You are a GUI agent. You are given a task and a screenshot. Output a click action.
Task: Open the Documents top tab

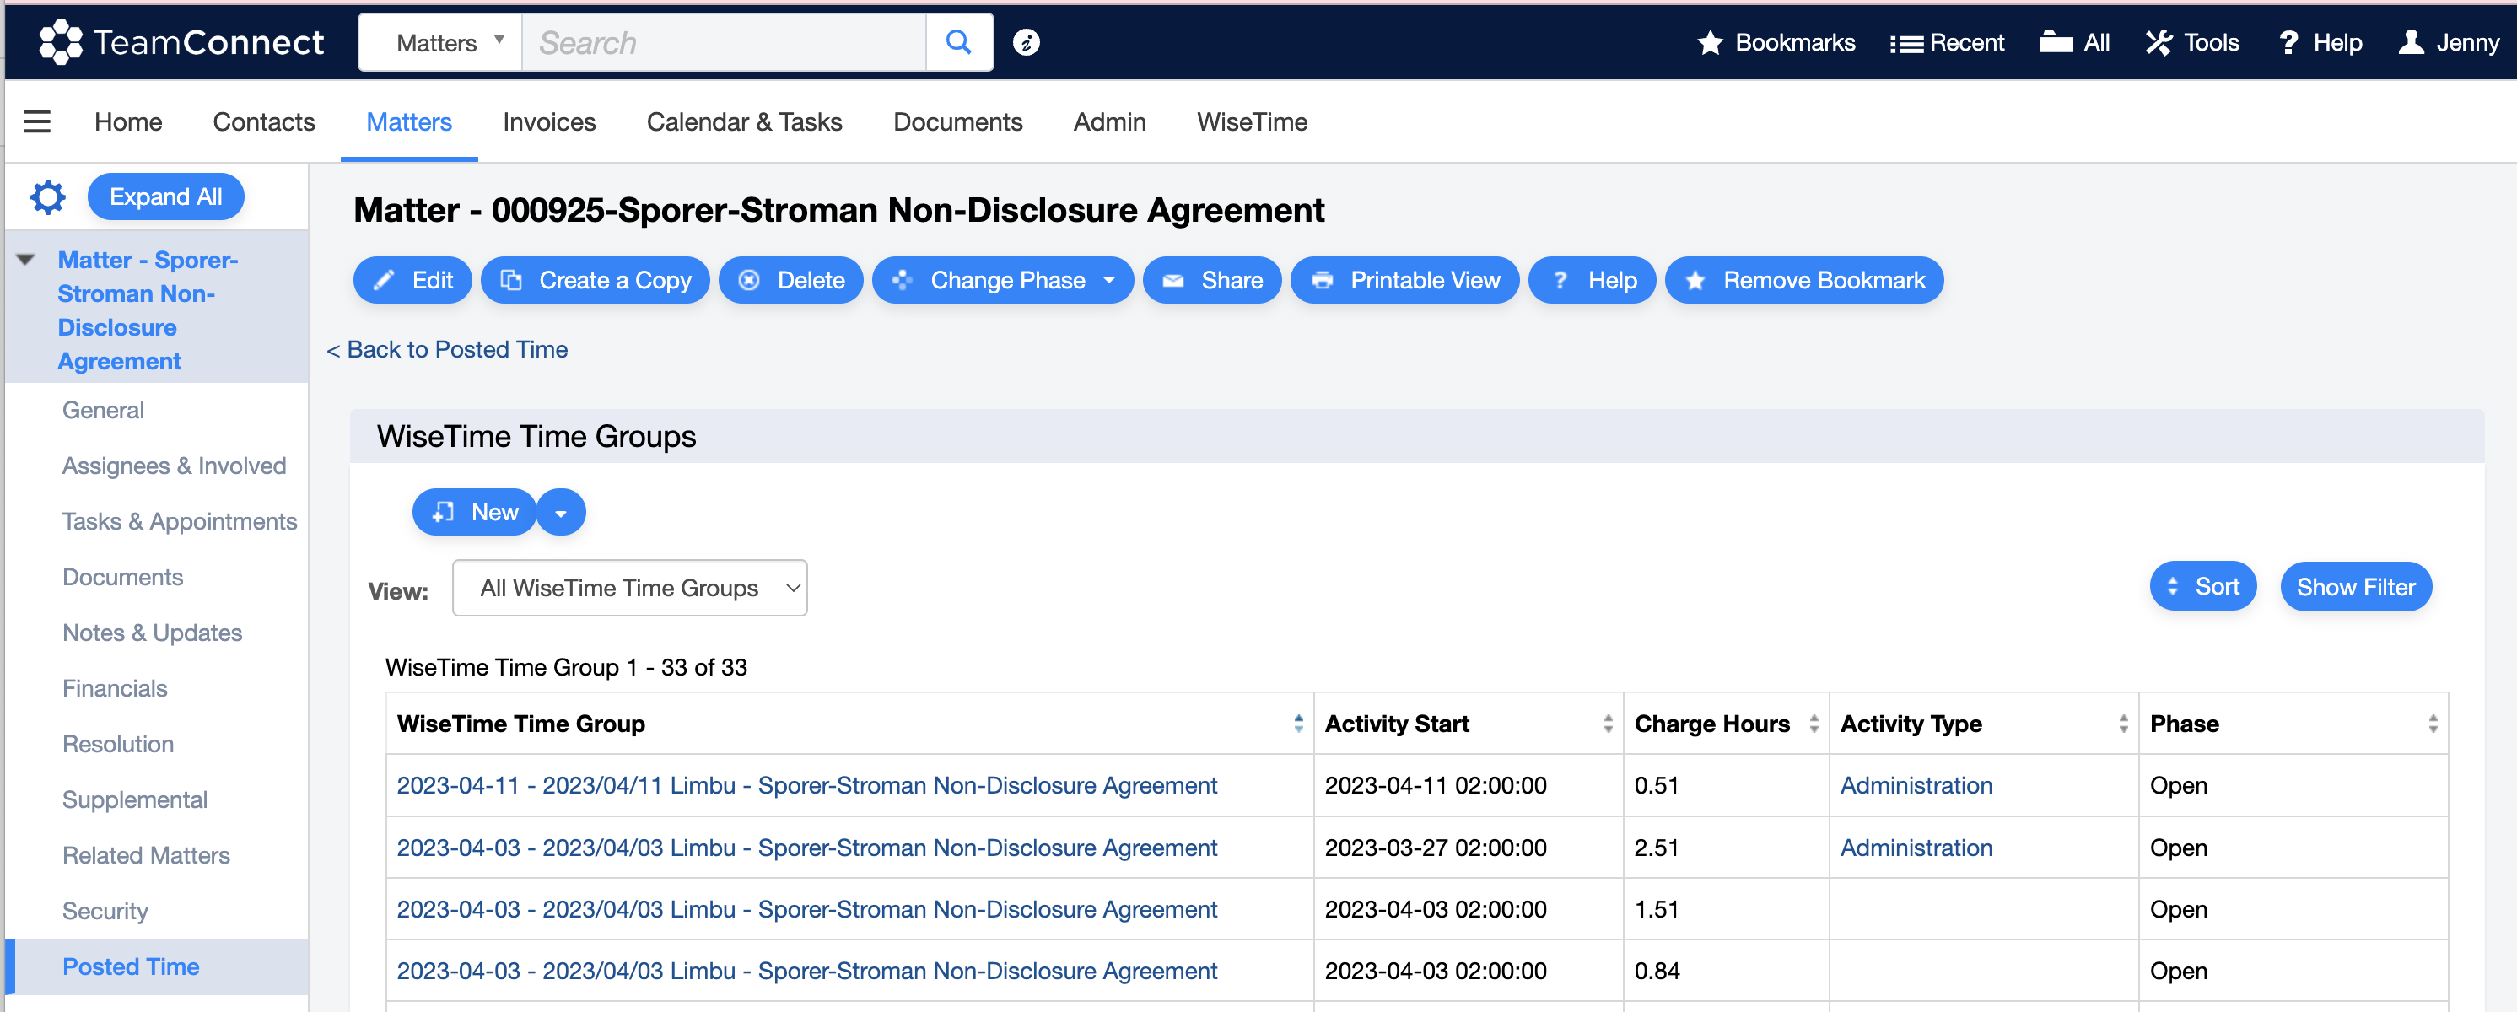(957, 122)
